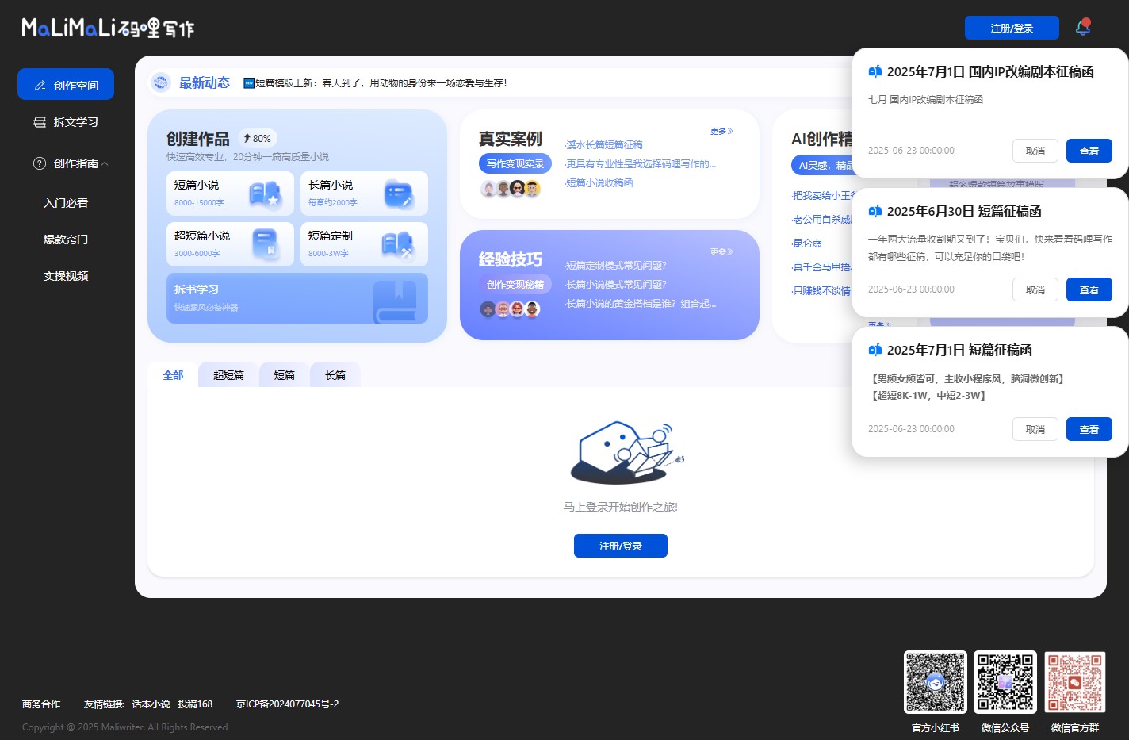Click the 微信官方群 QR code
Viewport: 1129px width, 740px height.
(1075, 682)
